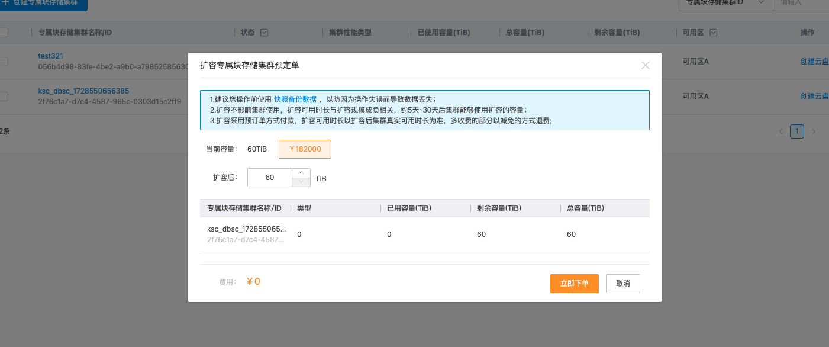Open the ksc_dbsc_1728550656385 cluster link
The width and height of the screenshot is (829, 347).
coord(83,91)
